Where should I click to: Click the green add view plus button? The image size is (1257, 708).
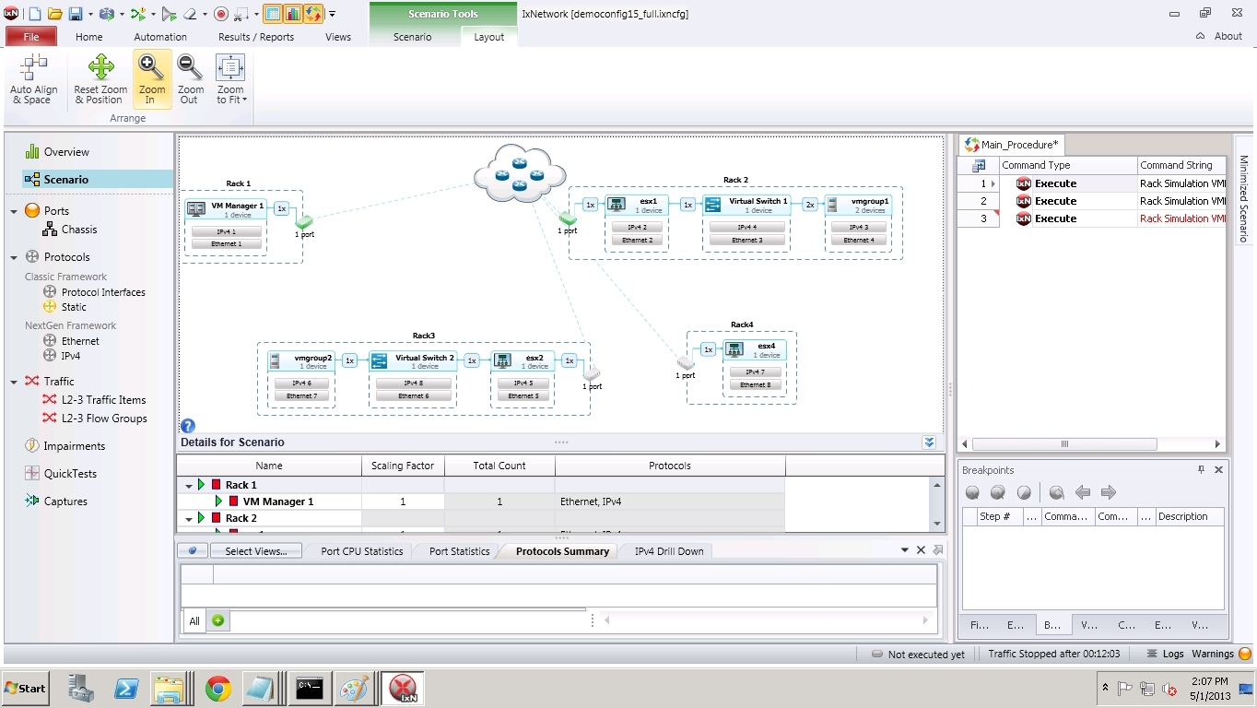click(217, 620)
